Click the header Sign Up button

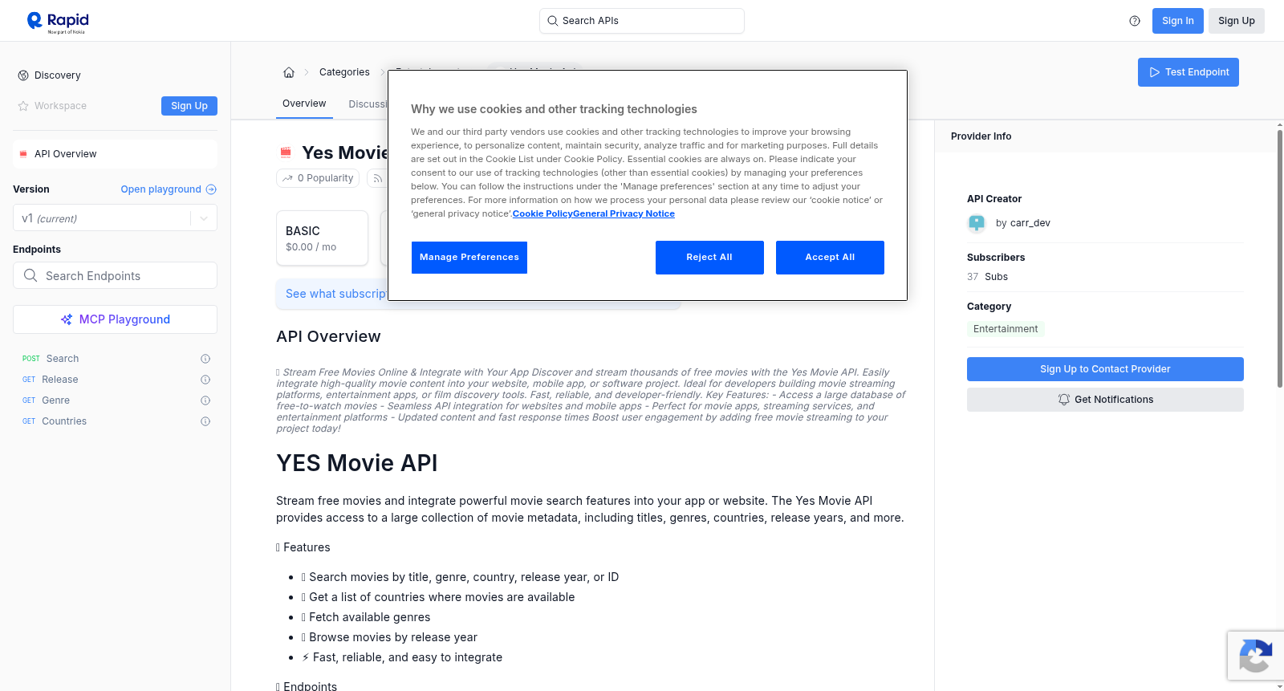(x=1237, y=21)
